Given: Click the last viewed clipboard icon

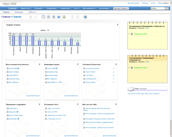Looking at the screenshot, I should click(64, 17).
